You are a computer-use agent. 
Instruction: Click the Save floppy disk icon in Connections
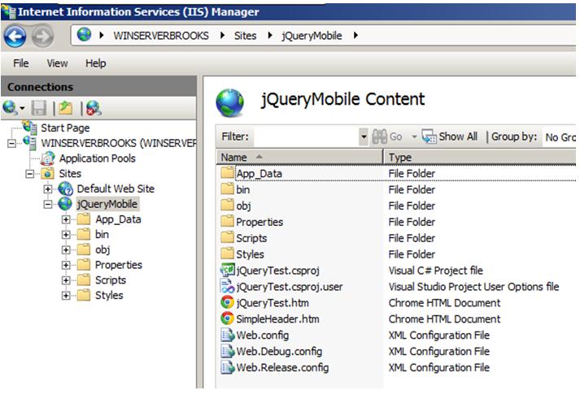(x=39, y=108)
